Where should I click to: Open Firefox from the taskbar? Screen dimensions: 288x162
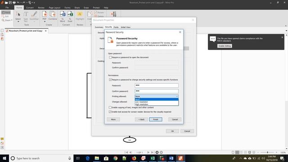[134, 158]
